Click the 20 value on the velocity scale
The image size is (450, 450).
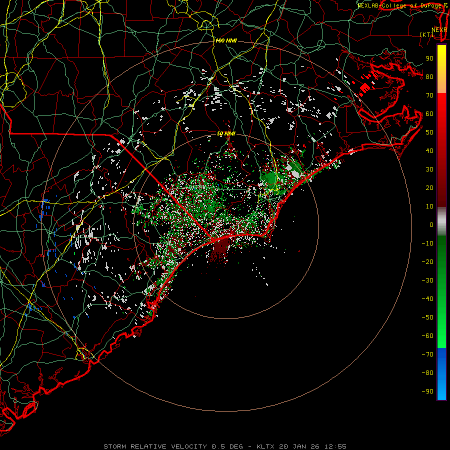tap(429, 187)
